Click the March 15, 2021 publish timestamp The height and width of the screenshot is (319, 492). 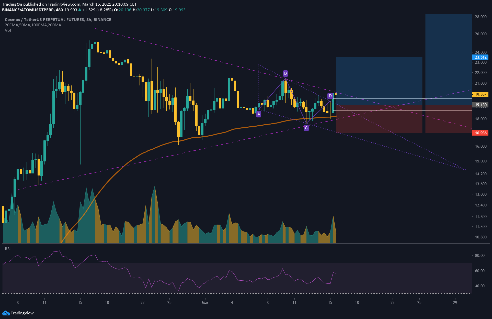click(x=109, y=4)
